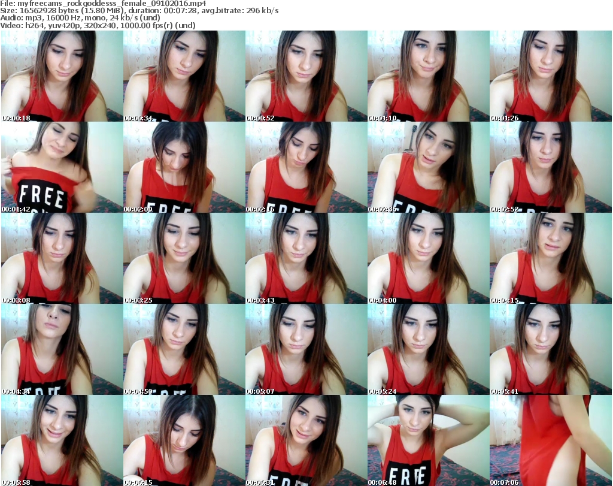Click the 'File:' name line in header
The width and height of the screenshot is (613, 486).
pos(103,4)
